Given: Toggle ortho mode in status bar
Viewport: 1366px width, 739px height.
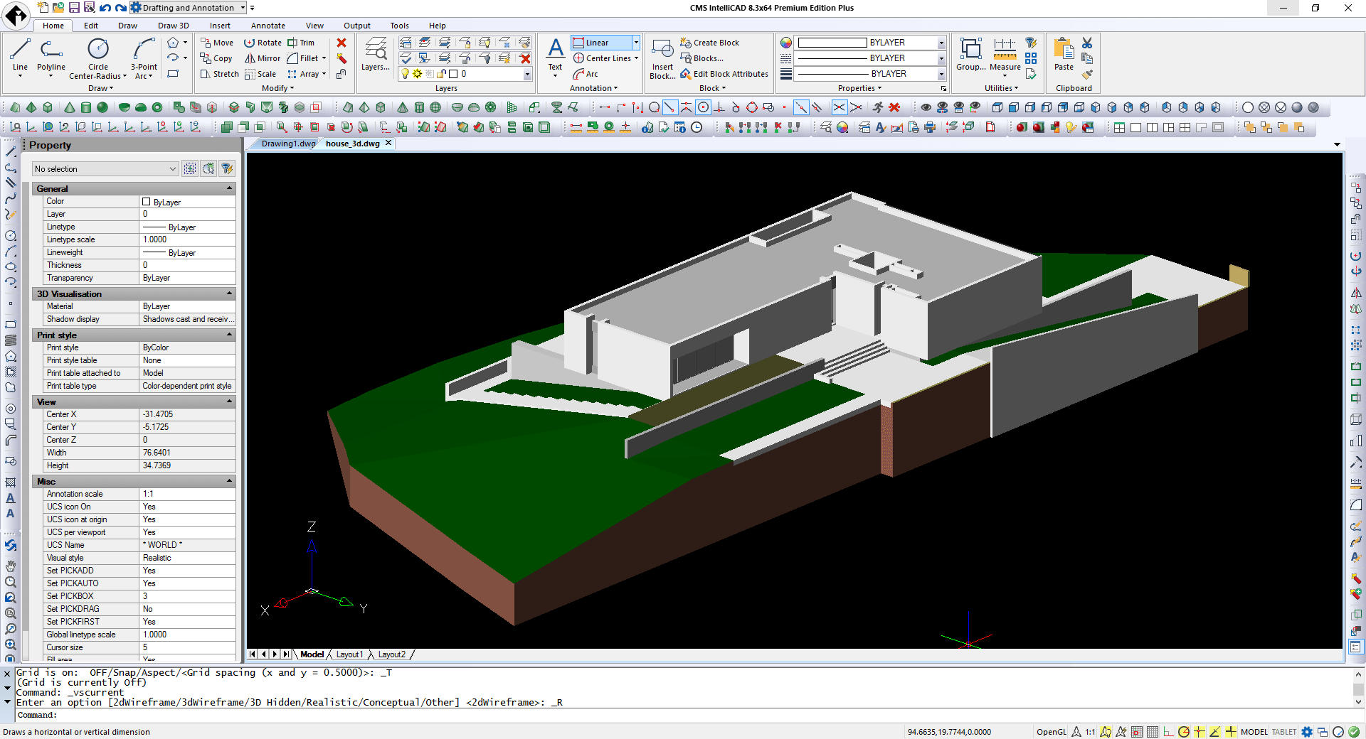Looking at the screenshot, I should tap(1168, 732).
